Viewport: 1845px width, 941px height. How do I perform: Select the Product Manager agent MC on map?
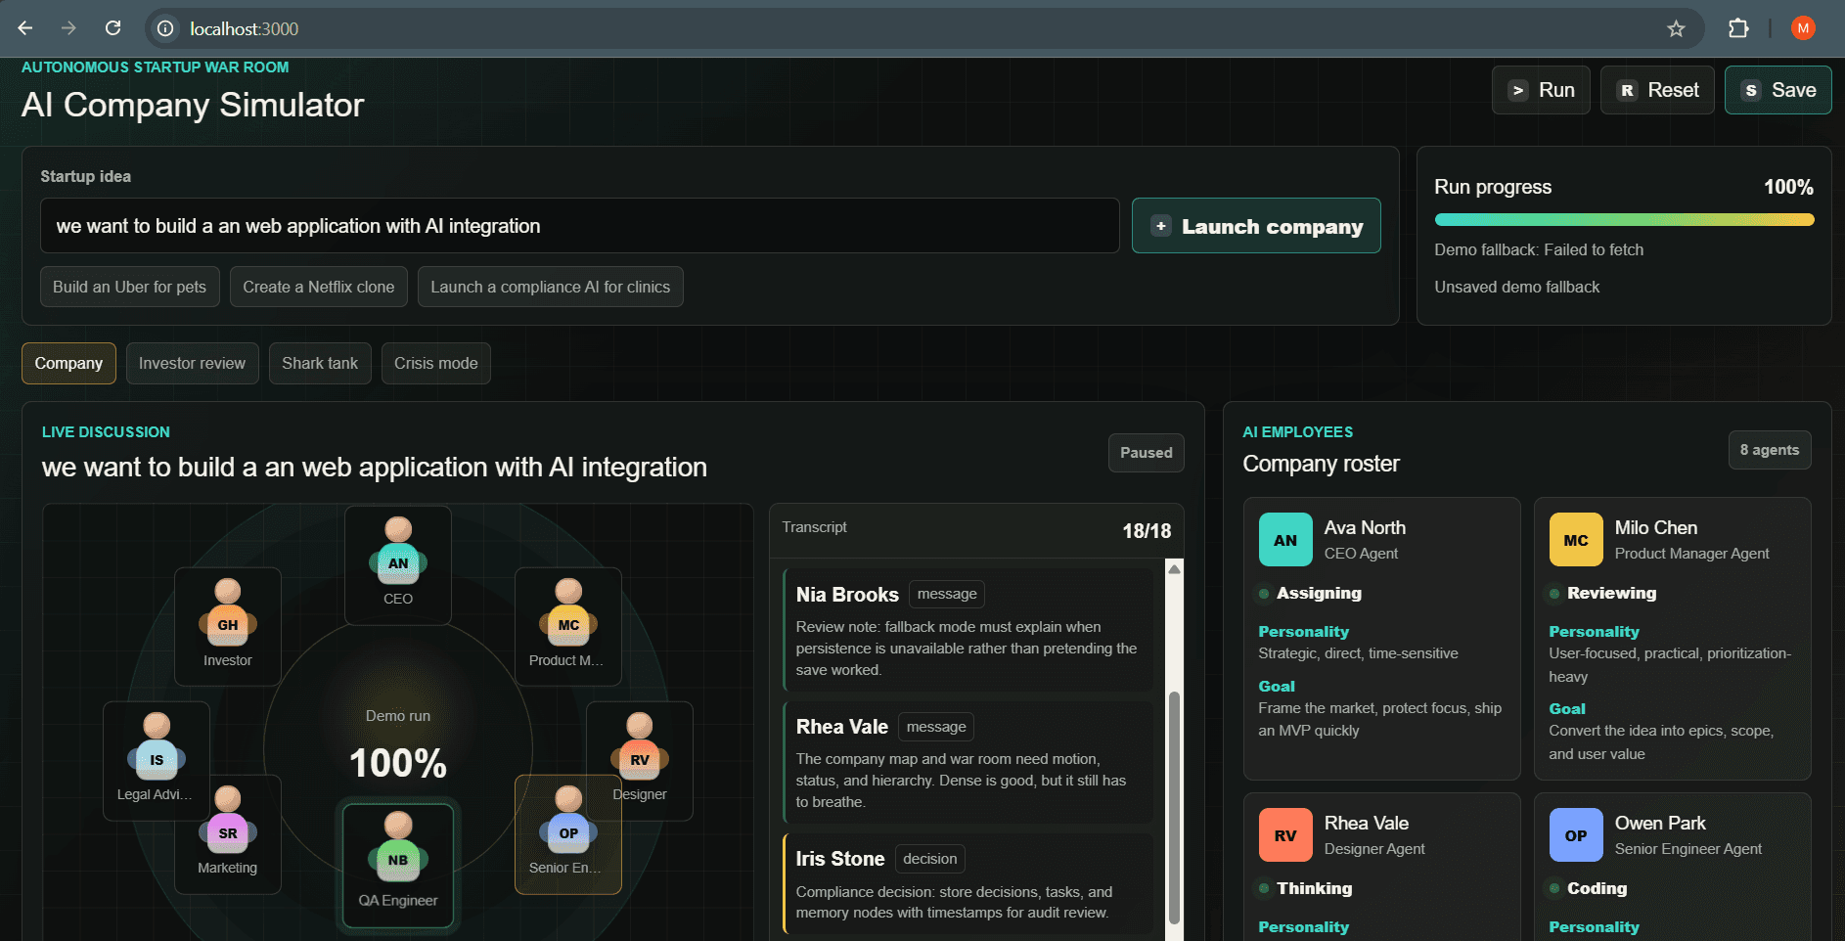point(568,626)
